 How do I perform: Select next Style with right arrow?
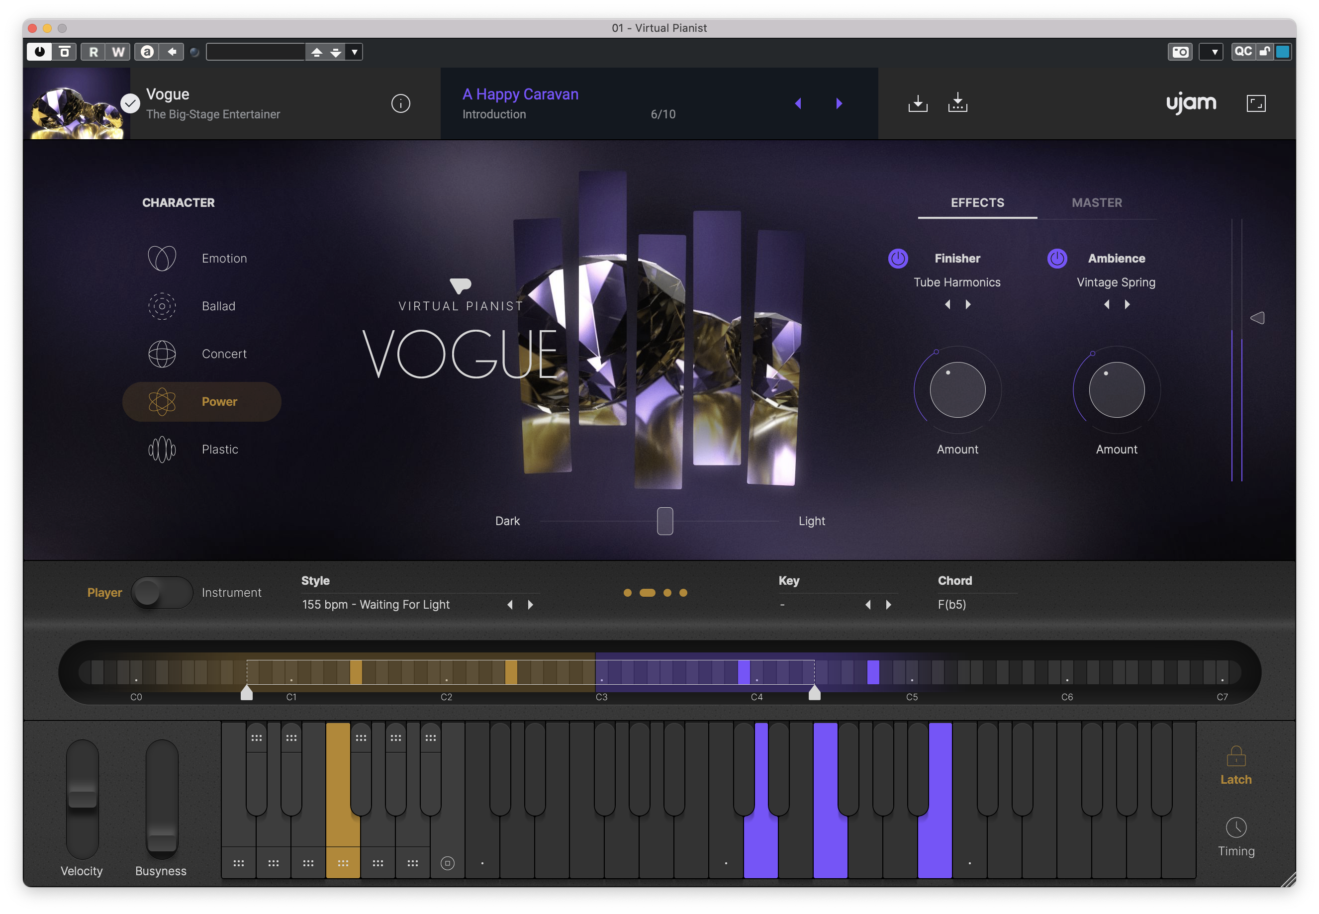pos(530,605)
